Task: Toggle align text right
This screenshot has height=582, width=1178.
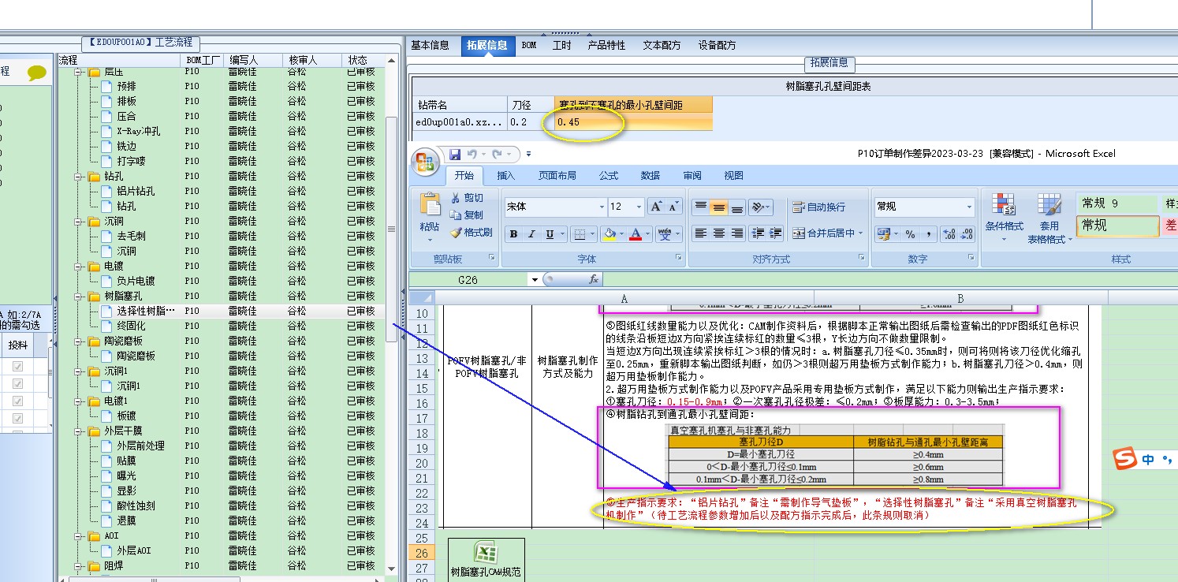Action: 737,233
